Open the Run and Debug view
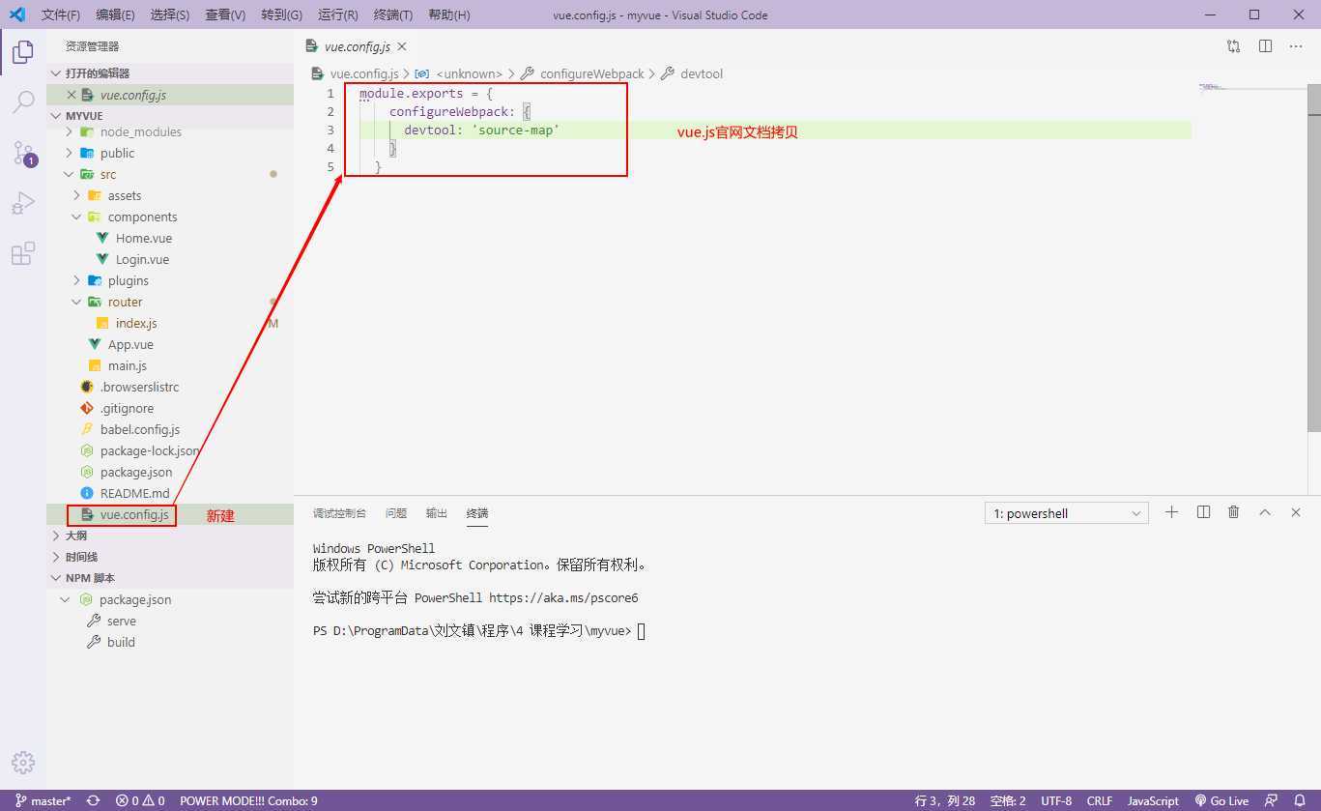1321x811 pixels. pos(23,203)
